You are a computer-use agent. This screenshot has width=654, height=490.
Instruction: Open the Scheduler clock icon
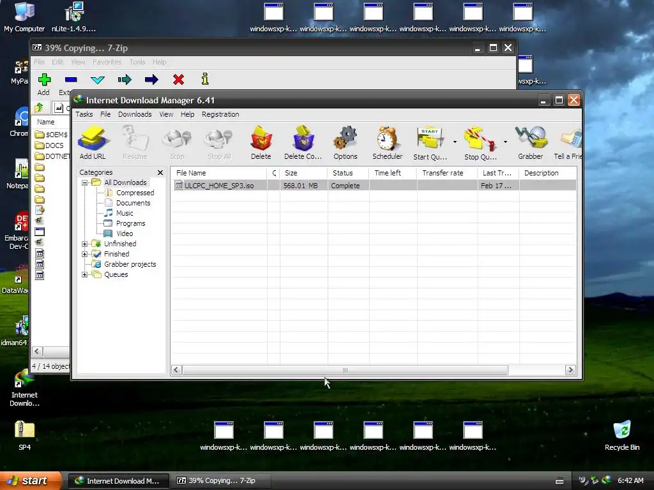coord(388,143)
